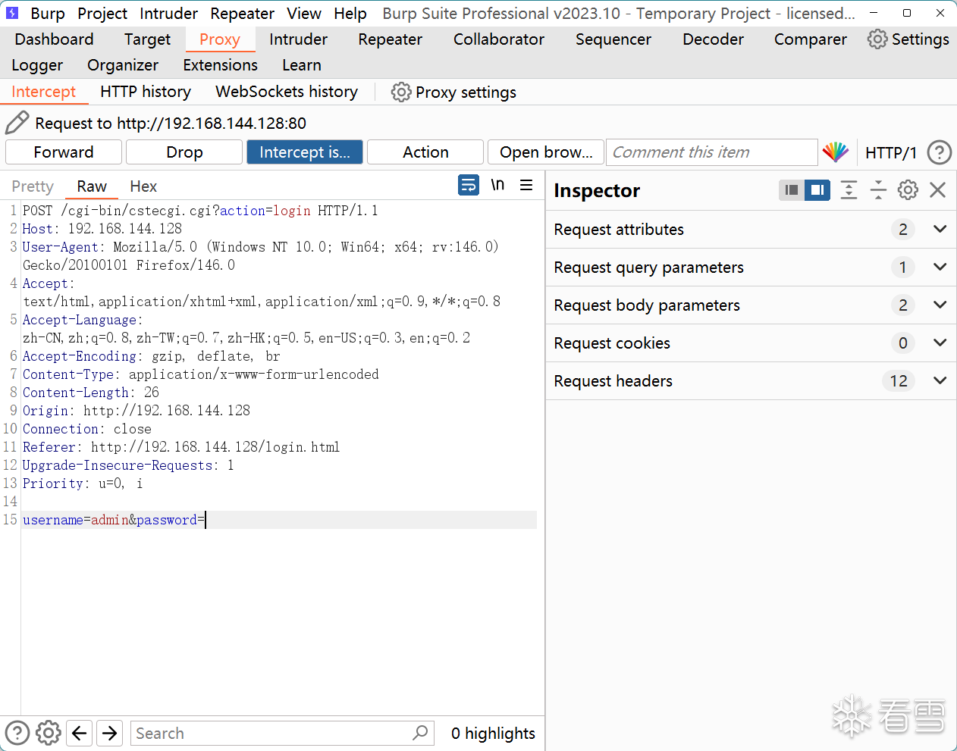
Task: Click the 0 highlights label
Action: click(x=493, y=734)
